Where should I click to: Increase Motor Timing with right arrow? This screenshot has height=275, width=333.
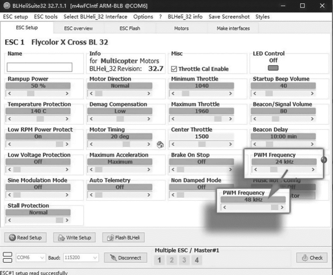pos(149,144)
